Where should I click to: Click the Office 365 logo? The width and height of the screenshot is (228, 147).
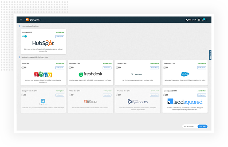pyautogui.click(x=91, y=102)
